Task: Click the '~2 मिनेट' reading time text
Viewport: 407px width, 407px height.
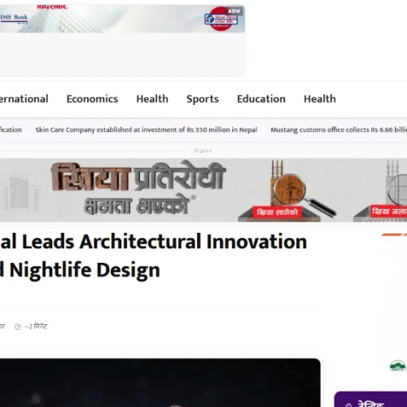Action: click(x=36, y=326)
